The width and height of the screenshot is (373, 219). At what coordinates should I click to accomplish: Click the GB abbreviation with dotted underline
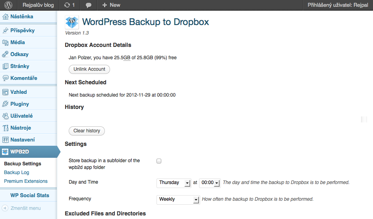127,58
